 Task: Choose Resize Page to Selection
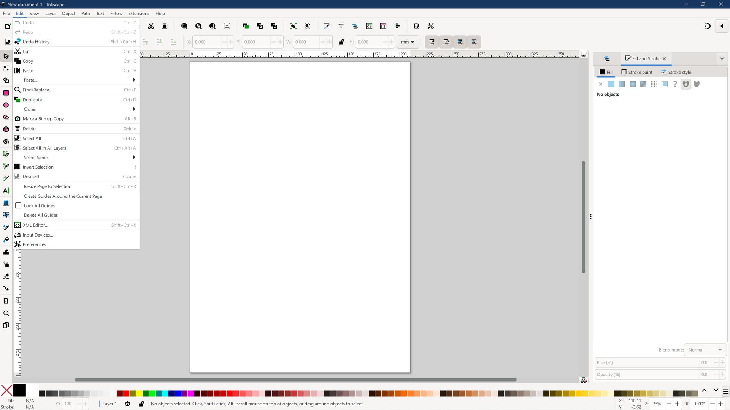click(x=76, y=186)
